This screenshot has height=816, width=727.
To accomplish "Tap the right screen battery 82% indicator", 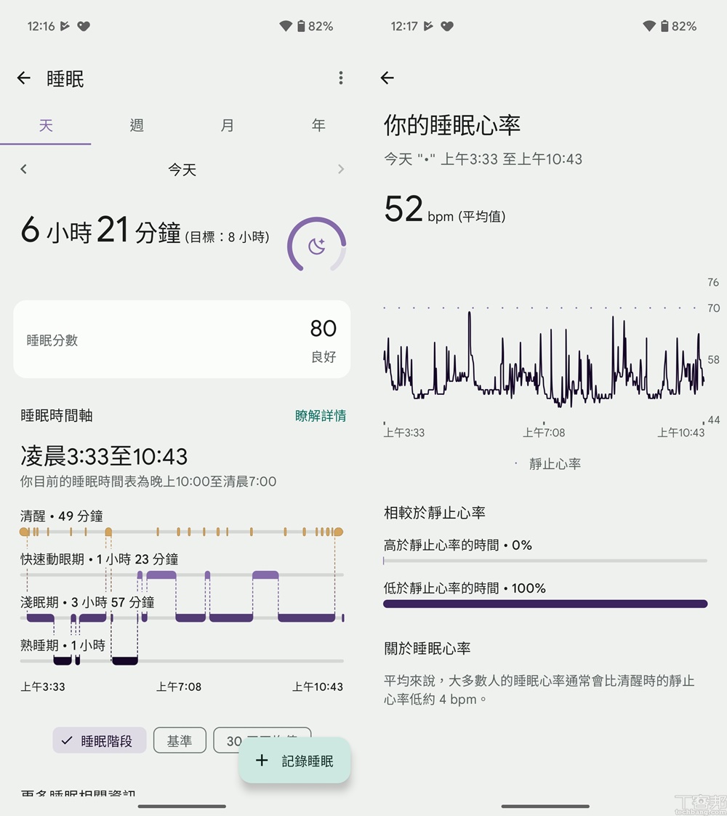I will pos(678,26).
